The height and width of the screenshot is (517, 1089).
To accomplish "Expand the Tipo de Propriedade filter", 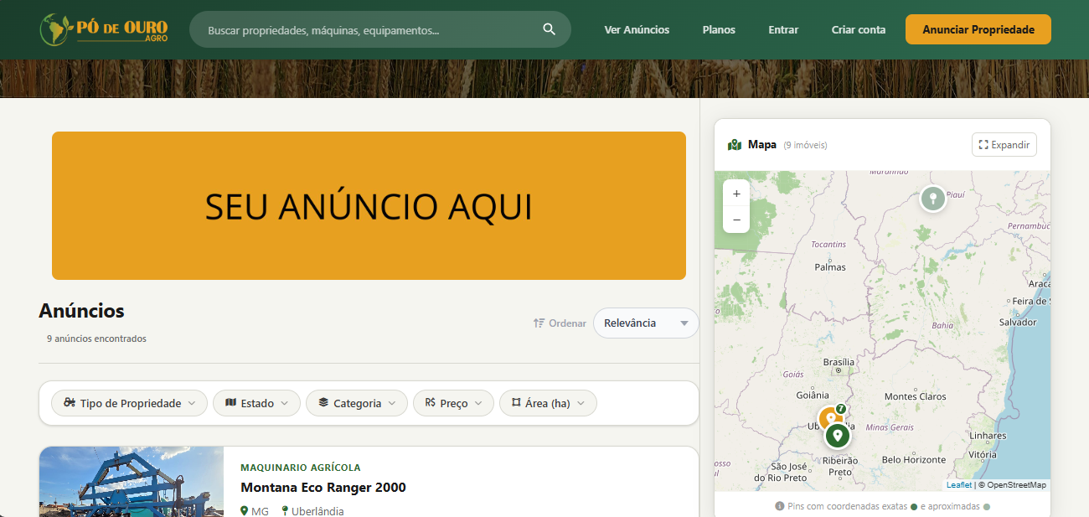I will pos(129,403).
